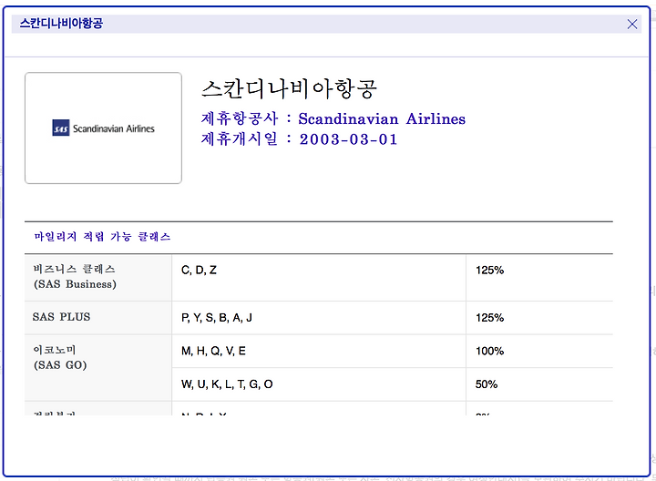Screen dimensions: 656x481
Task: Click the large 스칸디나비아항공 heading
Action: (x=289, y=88)
